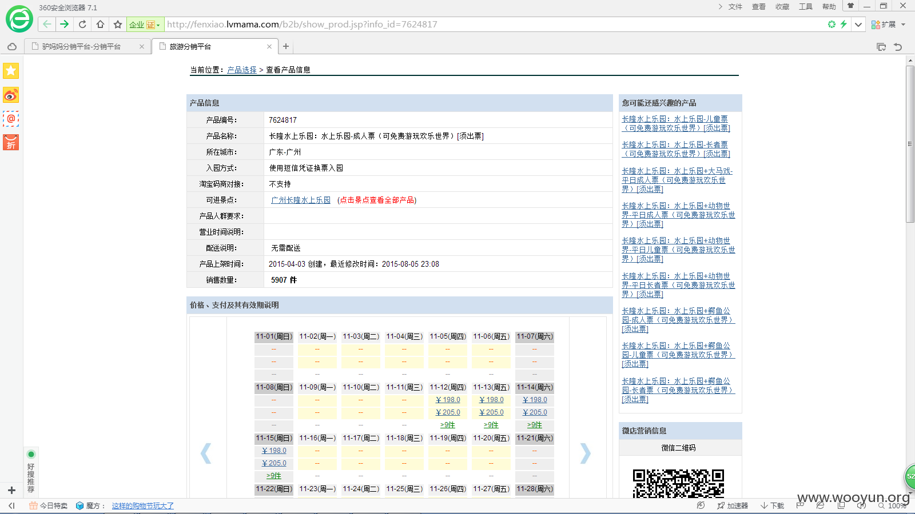Bookmark this page with the star icon
915x514 pixels.
(x=118, y=24)
